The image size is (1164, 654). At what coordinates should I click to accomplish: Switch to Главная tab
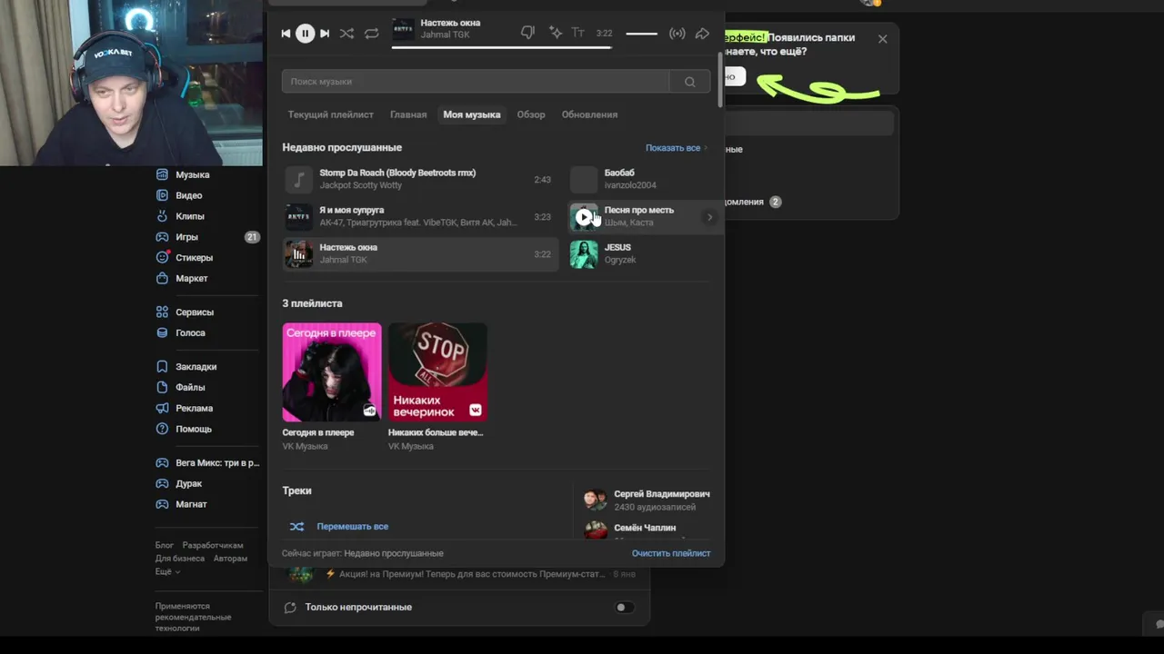(x=408, y=114)
